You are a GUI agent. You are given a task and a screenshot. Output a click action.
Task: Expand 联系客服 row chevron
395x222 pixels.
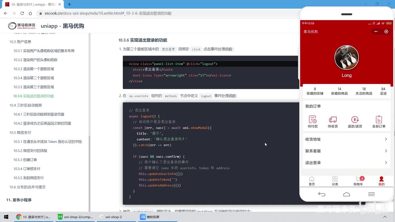click(x=386, y=151)
